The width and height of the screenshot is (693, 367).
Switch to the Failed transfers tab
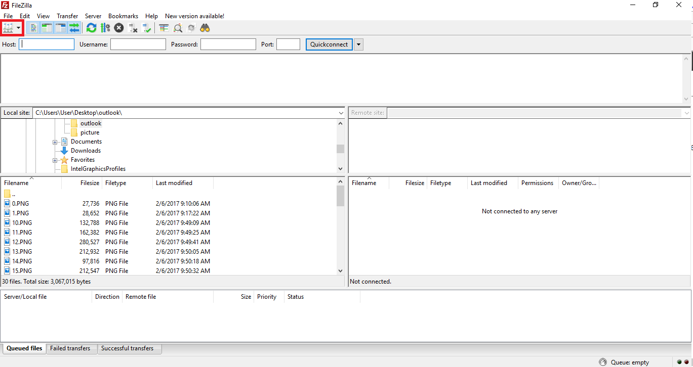[70, 348]
